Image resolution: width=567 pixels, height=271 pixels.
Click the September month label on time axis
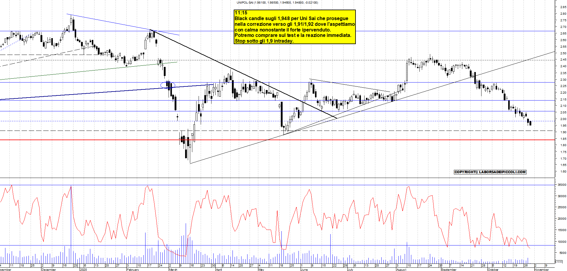point(449,269)
